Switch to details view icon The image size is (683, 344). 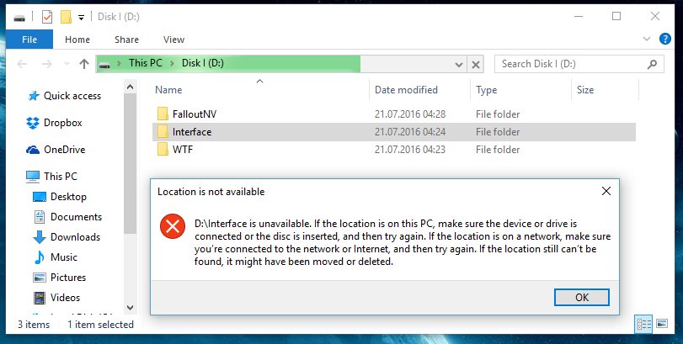643,324
